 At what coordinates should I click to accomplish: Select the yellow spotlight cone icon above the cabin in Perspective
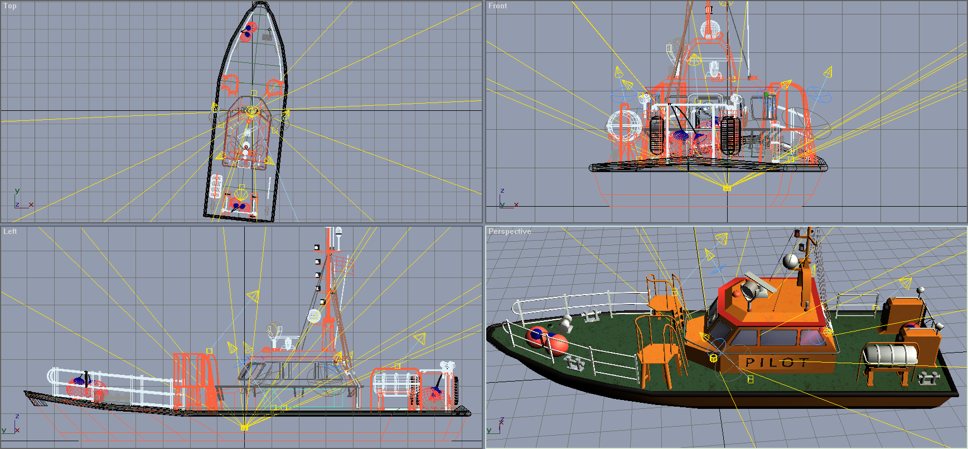(722, 239)
